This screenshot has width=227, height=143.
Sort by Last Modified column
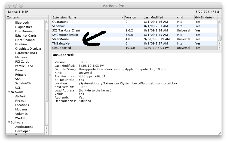tap(159, 17)
